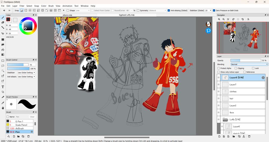The image size is (269, 142).
Task: Flip view horizontally in Navigator
Action: coord(248,19)
